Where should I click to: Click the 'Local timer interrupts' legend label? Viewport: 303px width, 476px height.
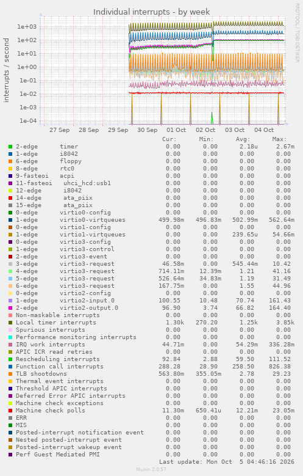click(x=56, y=323)
